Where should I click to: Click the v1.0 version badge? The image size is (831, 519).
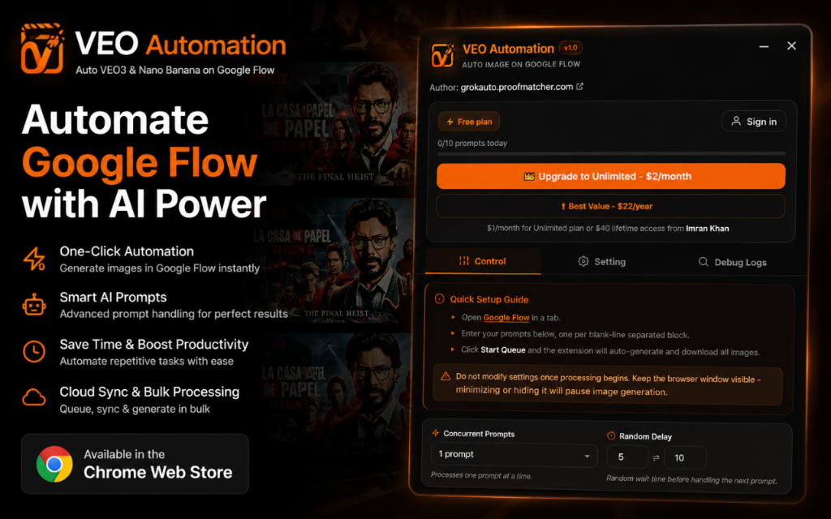[x=571, y=48]
